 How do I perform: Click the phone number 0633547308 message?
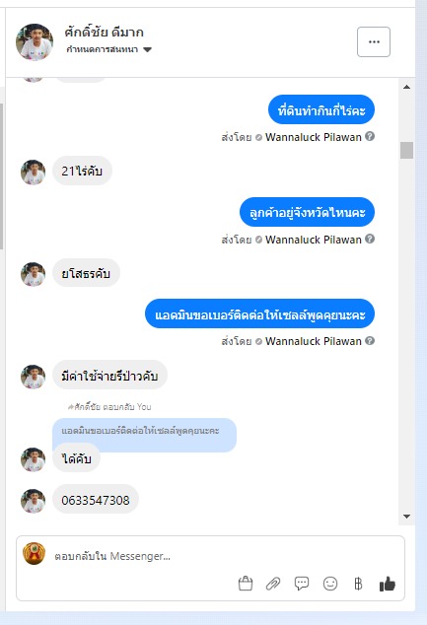pos(96,500)
